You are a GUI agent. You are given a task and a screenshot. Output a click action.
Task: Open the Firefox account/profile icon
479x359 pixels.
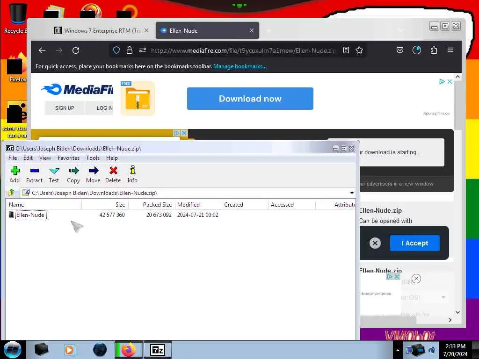417,50
